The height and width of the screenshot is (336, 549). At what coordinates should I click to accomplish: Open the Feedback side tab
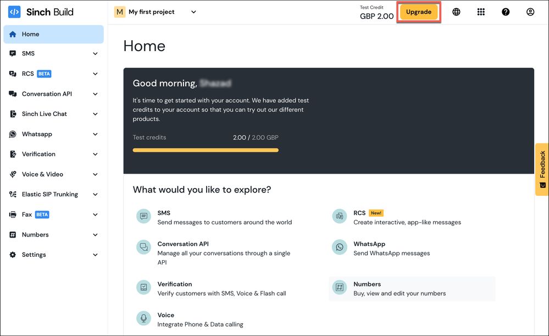[542, 169]
